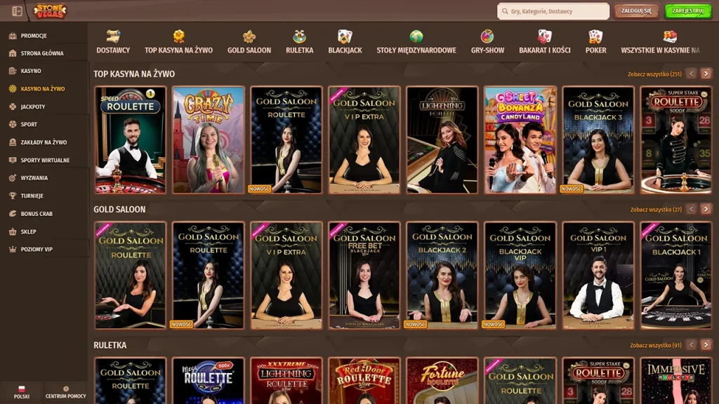The width and height of the screenshot is (719, 404).
Task: Click the Wyzwania target icon
Action: tap(13, 177)
